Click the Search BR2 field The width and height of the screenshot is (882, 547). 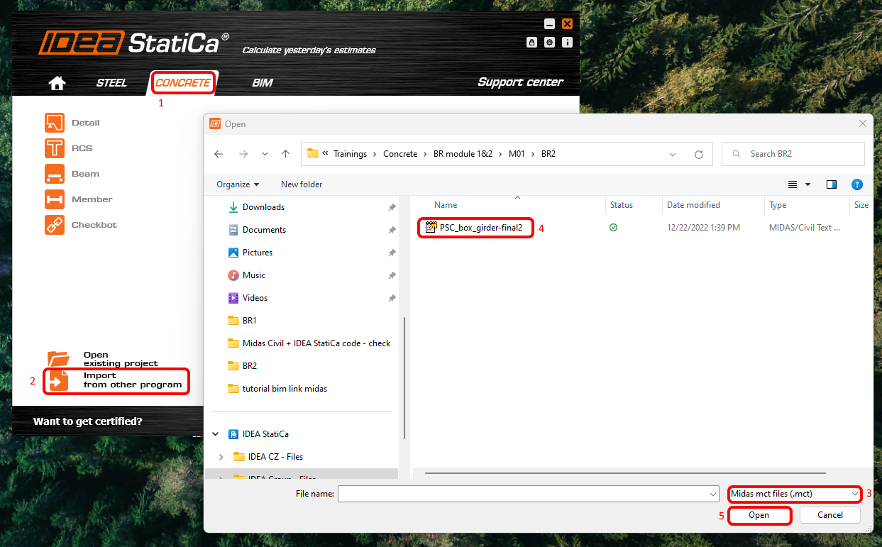pyautogui.click(x=793, y=154)
